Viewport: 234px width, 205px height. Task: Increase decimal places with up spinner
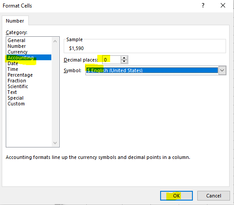[x=124, y=58]
